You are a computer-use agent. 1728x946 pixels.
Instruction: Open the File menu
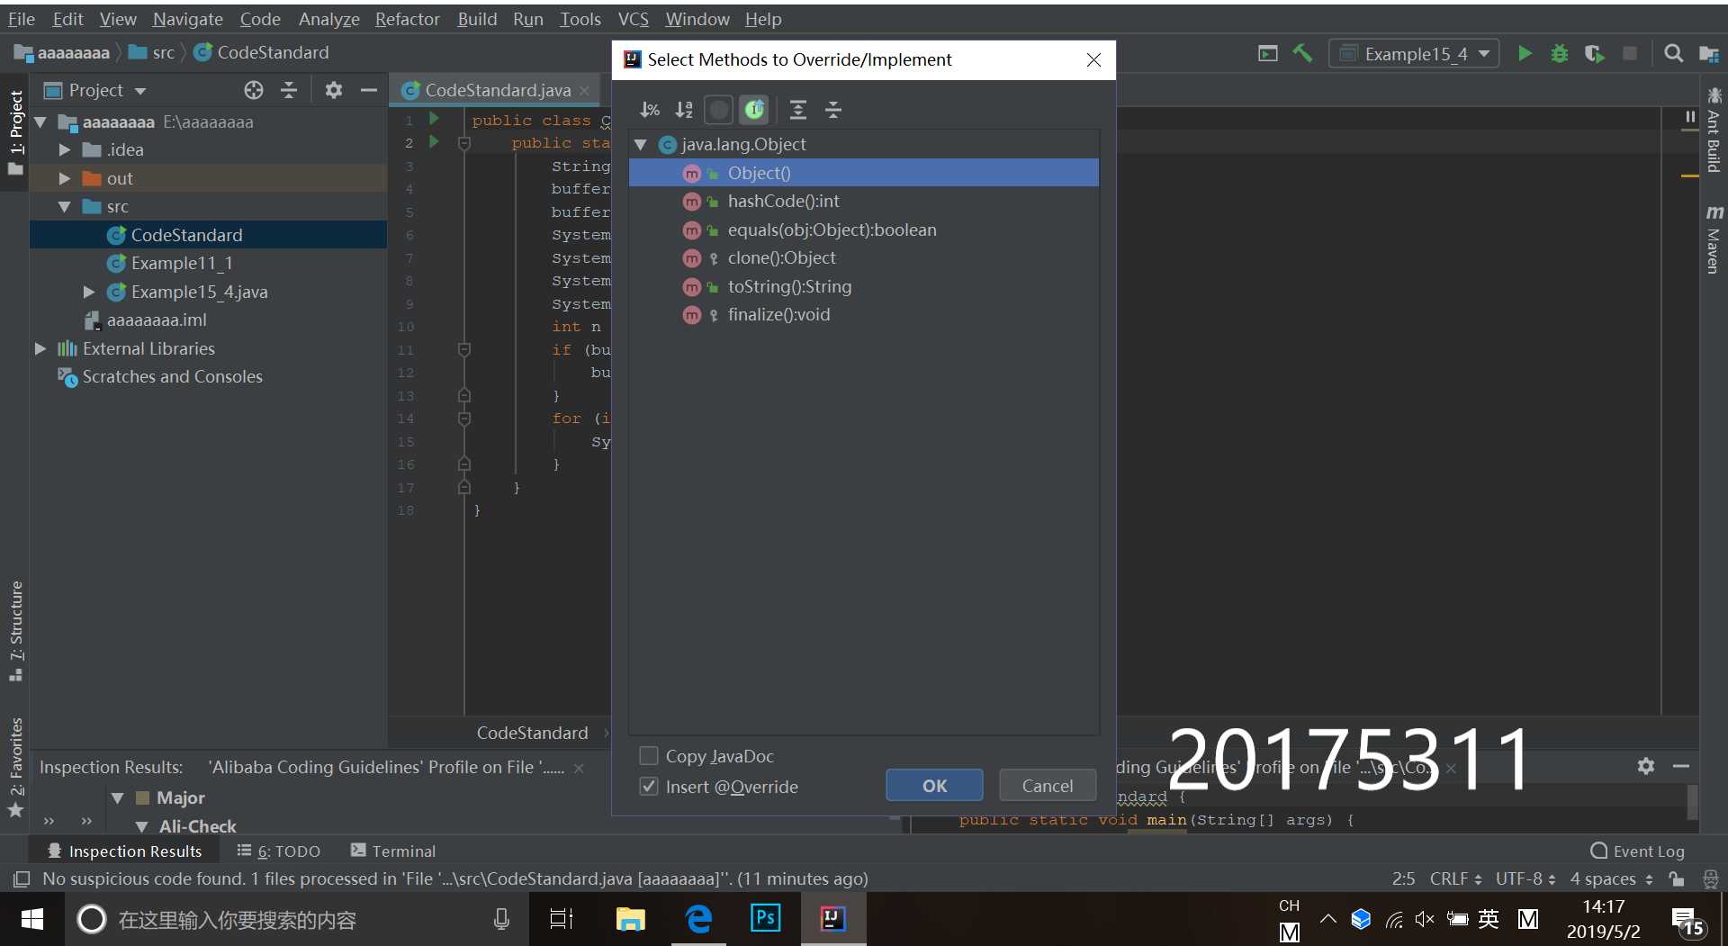(x=21, y=19)
